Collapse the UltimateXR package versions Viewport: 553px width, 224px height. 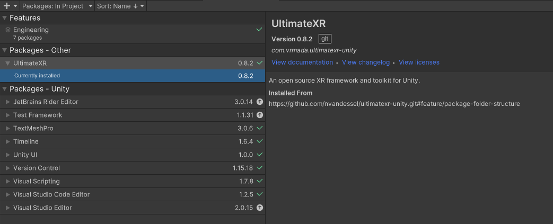[8, 64]
